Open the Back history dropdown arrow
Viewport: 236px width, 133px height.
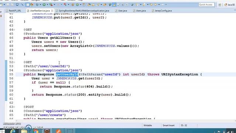(159, 5)
